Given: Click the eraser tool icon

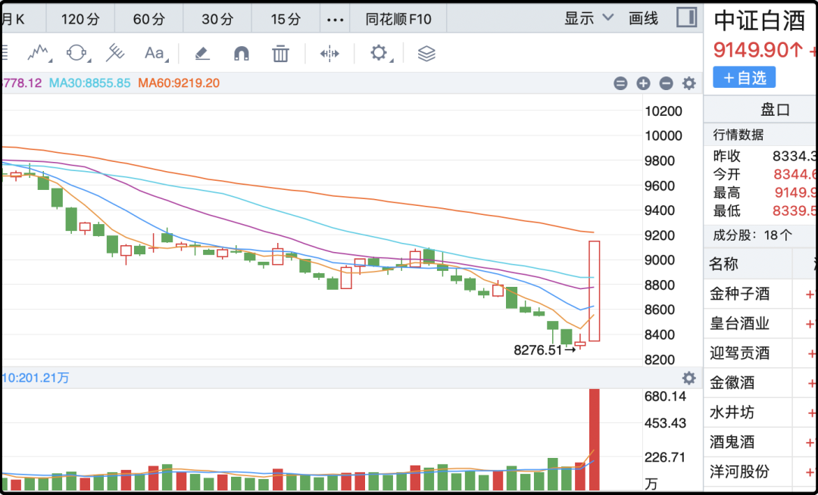Looking at the screenshot, I should click(201, 53).
